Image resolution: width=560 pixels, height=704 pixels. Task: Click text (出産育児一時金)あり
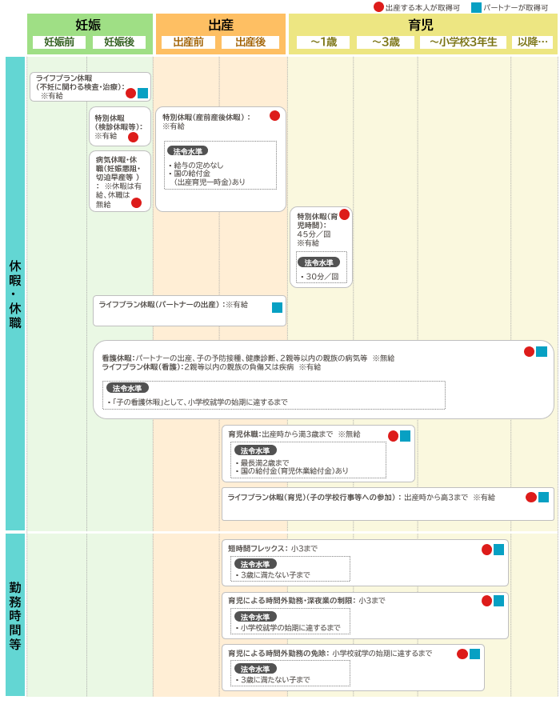(x=210, y=182)
